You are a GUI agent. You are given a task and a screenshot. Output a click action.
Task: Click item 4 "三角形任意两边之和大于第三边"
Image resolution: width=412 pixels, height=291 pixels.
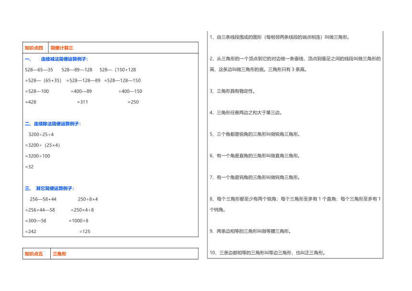[x=246, y=113]
